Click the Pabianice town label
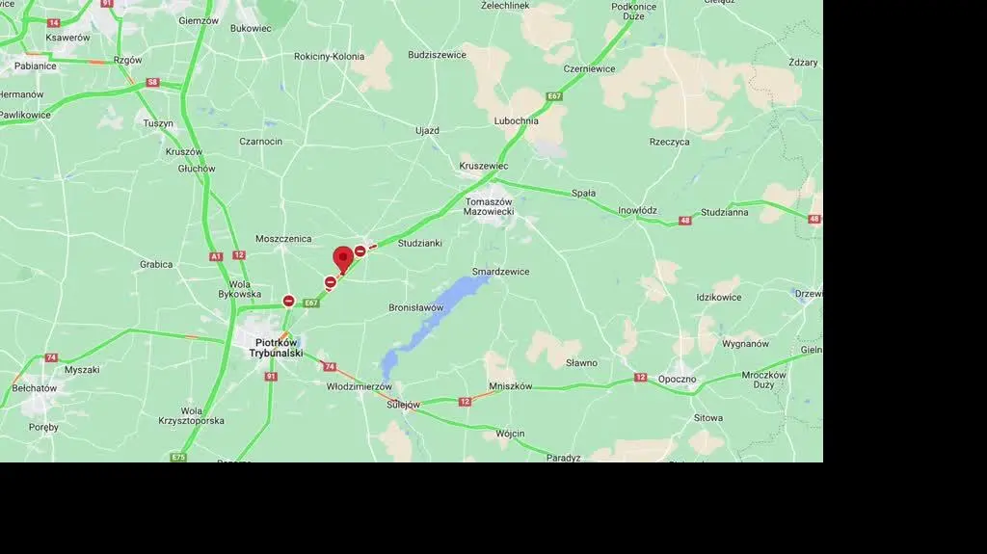 (x=36, y=66)
